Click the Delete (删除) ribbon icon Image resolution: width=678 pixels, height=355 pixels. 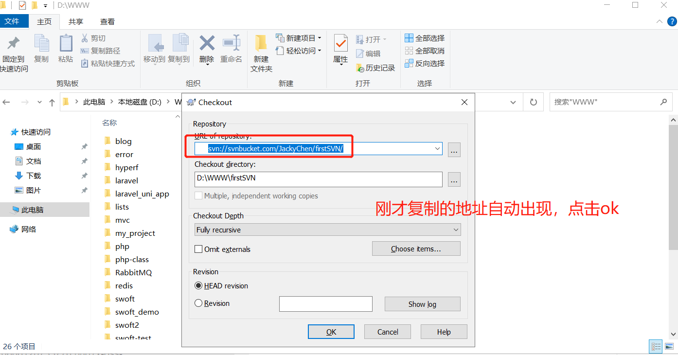207,44
